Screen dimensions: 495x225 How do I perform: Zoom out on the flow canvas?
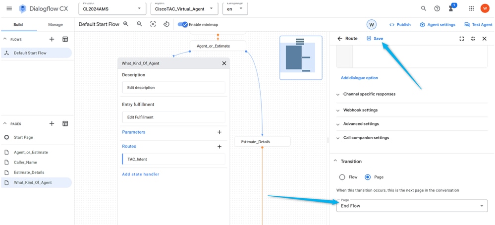tap(139, 24)
